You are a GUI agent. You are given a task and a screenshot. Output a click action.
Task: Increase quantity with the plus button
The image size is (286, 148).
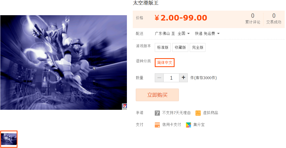click(183, 78)
